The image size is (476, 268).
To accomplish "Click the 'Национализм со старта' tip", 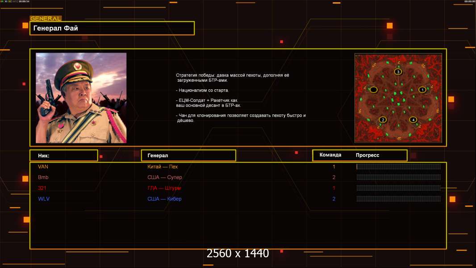I will tap(202, 90).
